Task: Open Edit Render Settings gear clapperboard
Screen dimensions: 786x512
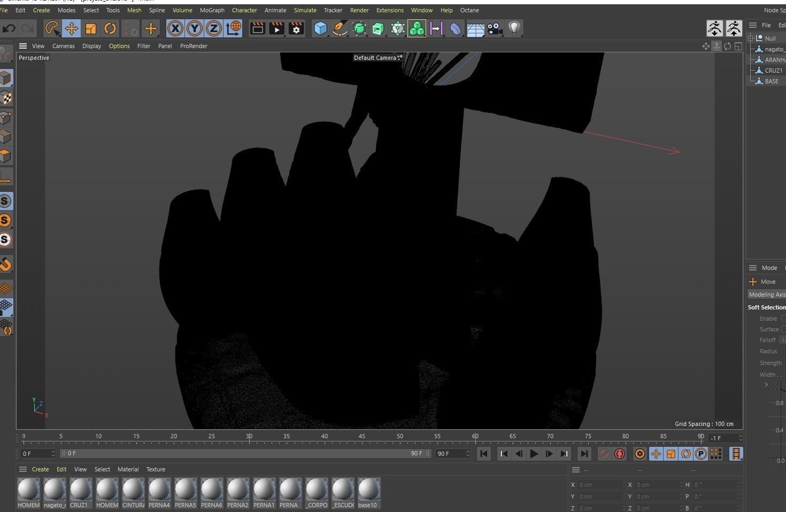Action: coord(296,28)
